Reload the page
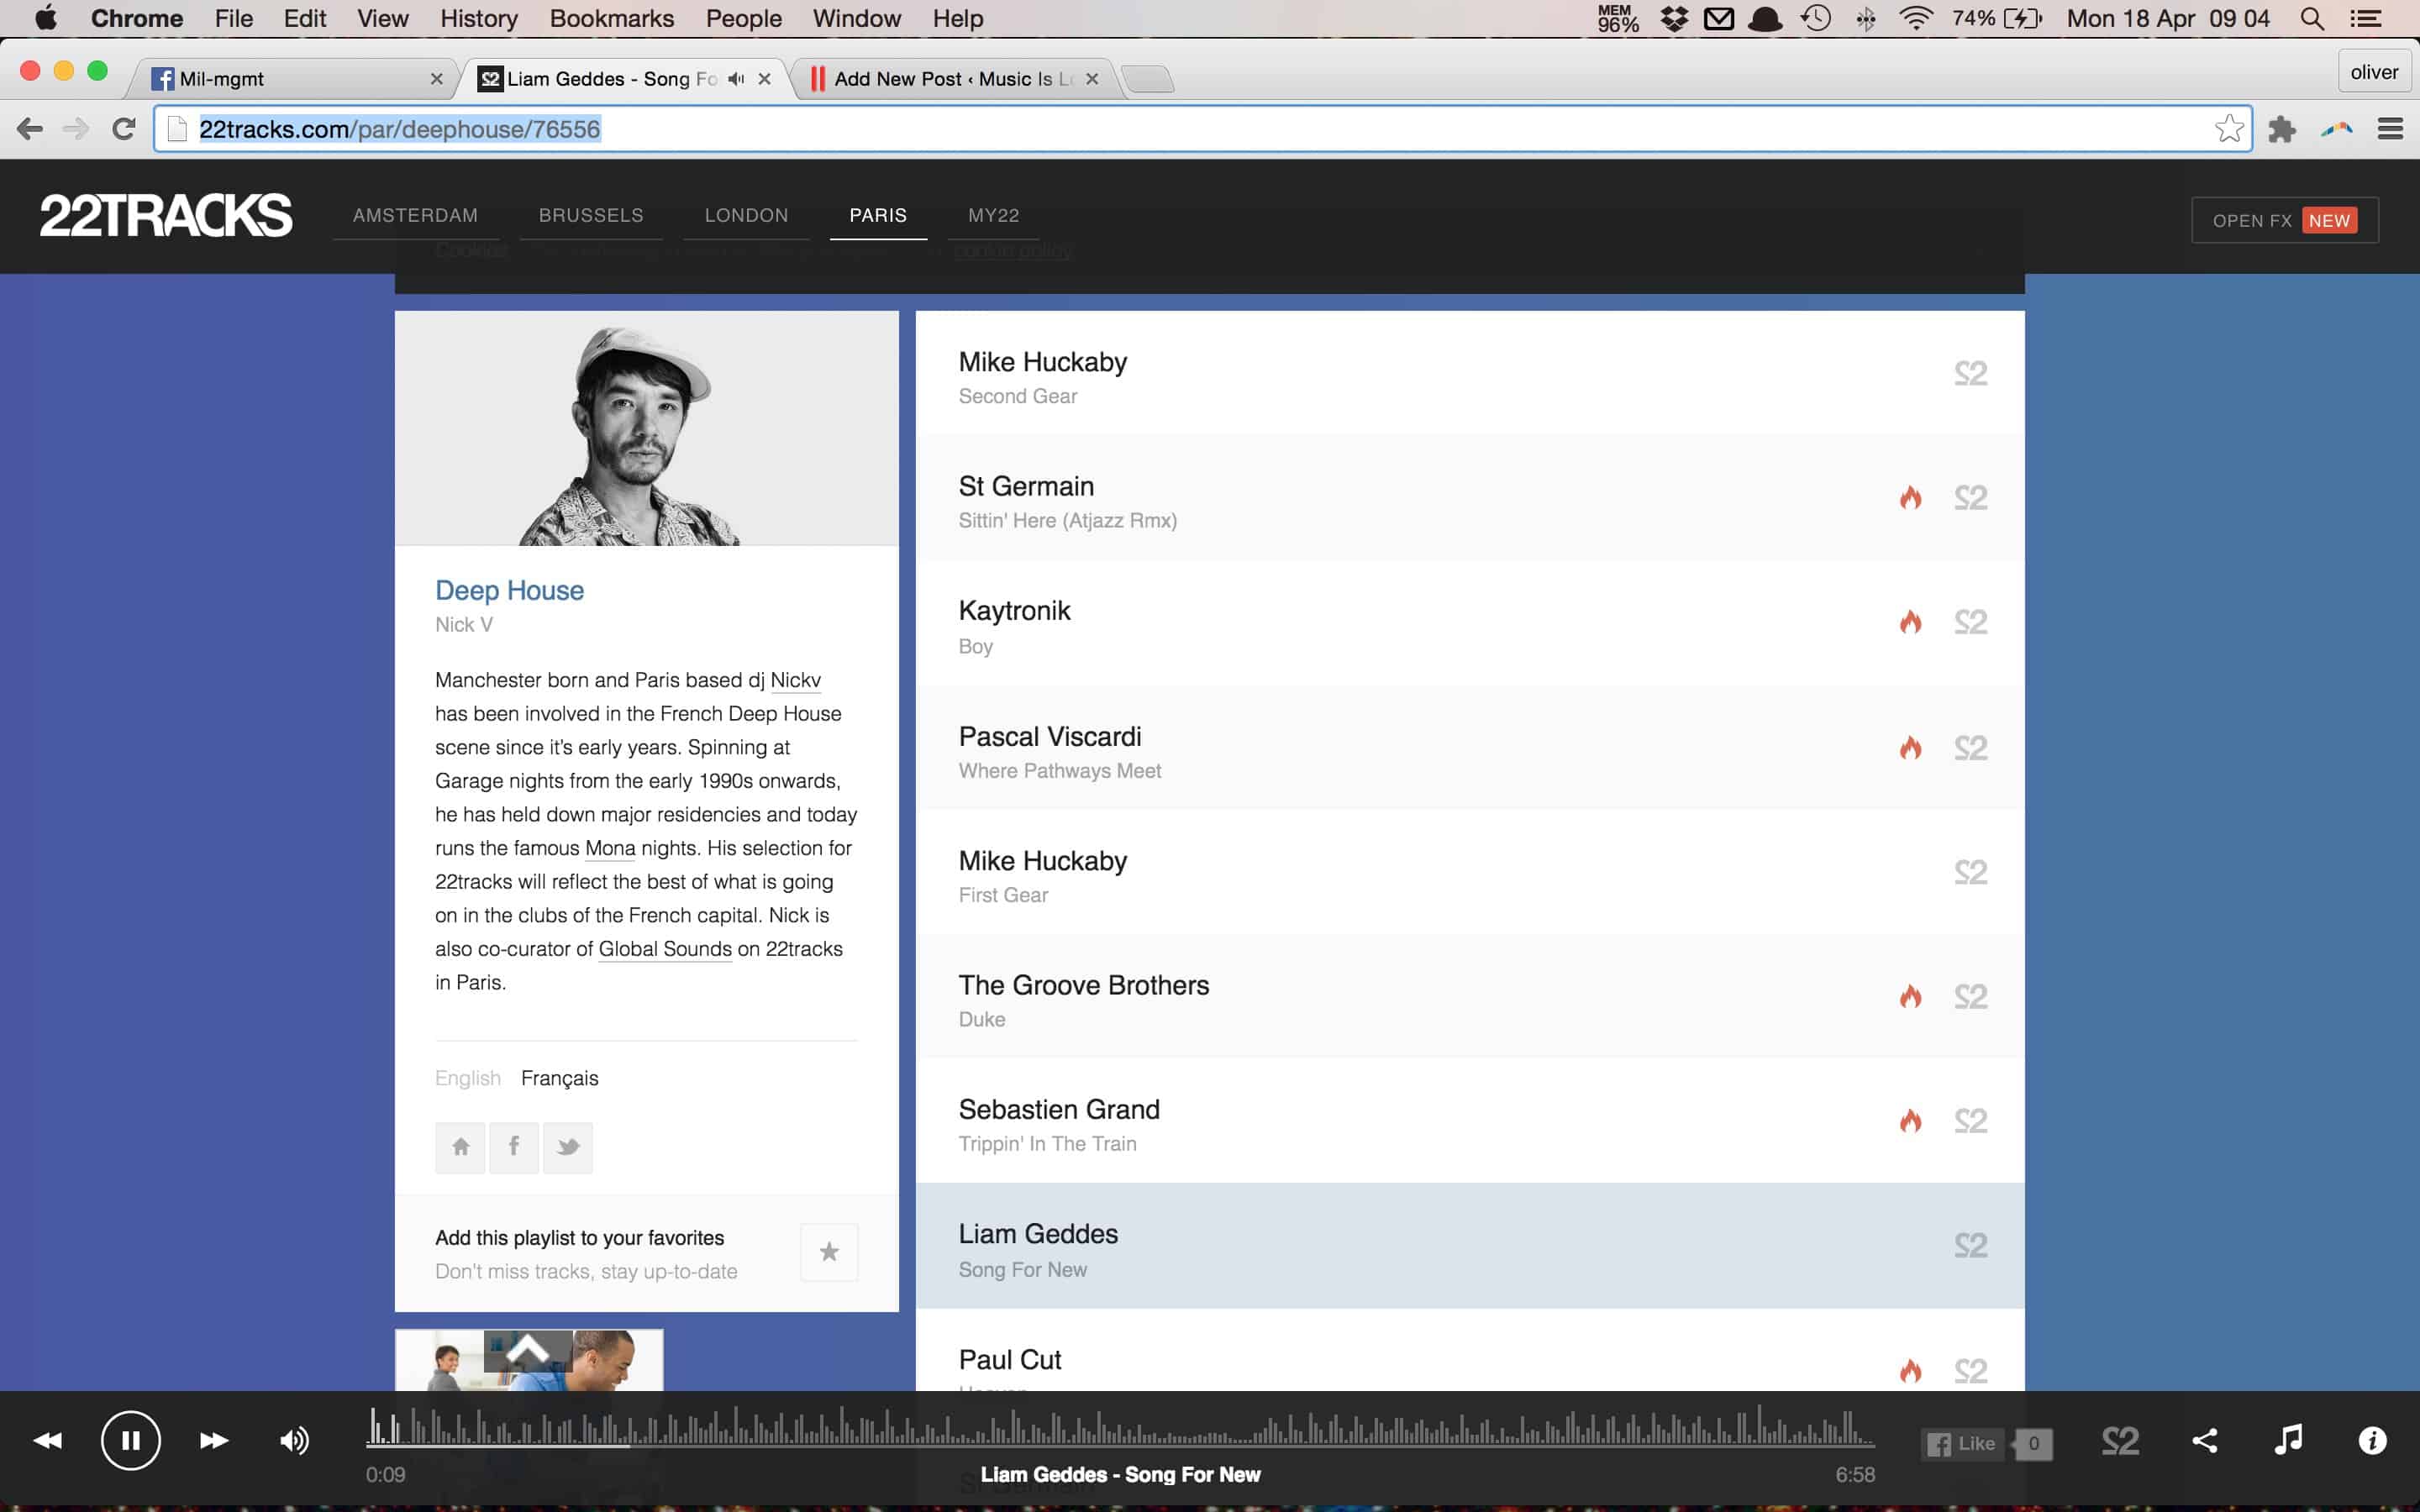Screen dimensions: 2420x1512 tap(123, 129)
